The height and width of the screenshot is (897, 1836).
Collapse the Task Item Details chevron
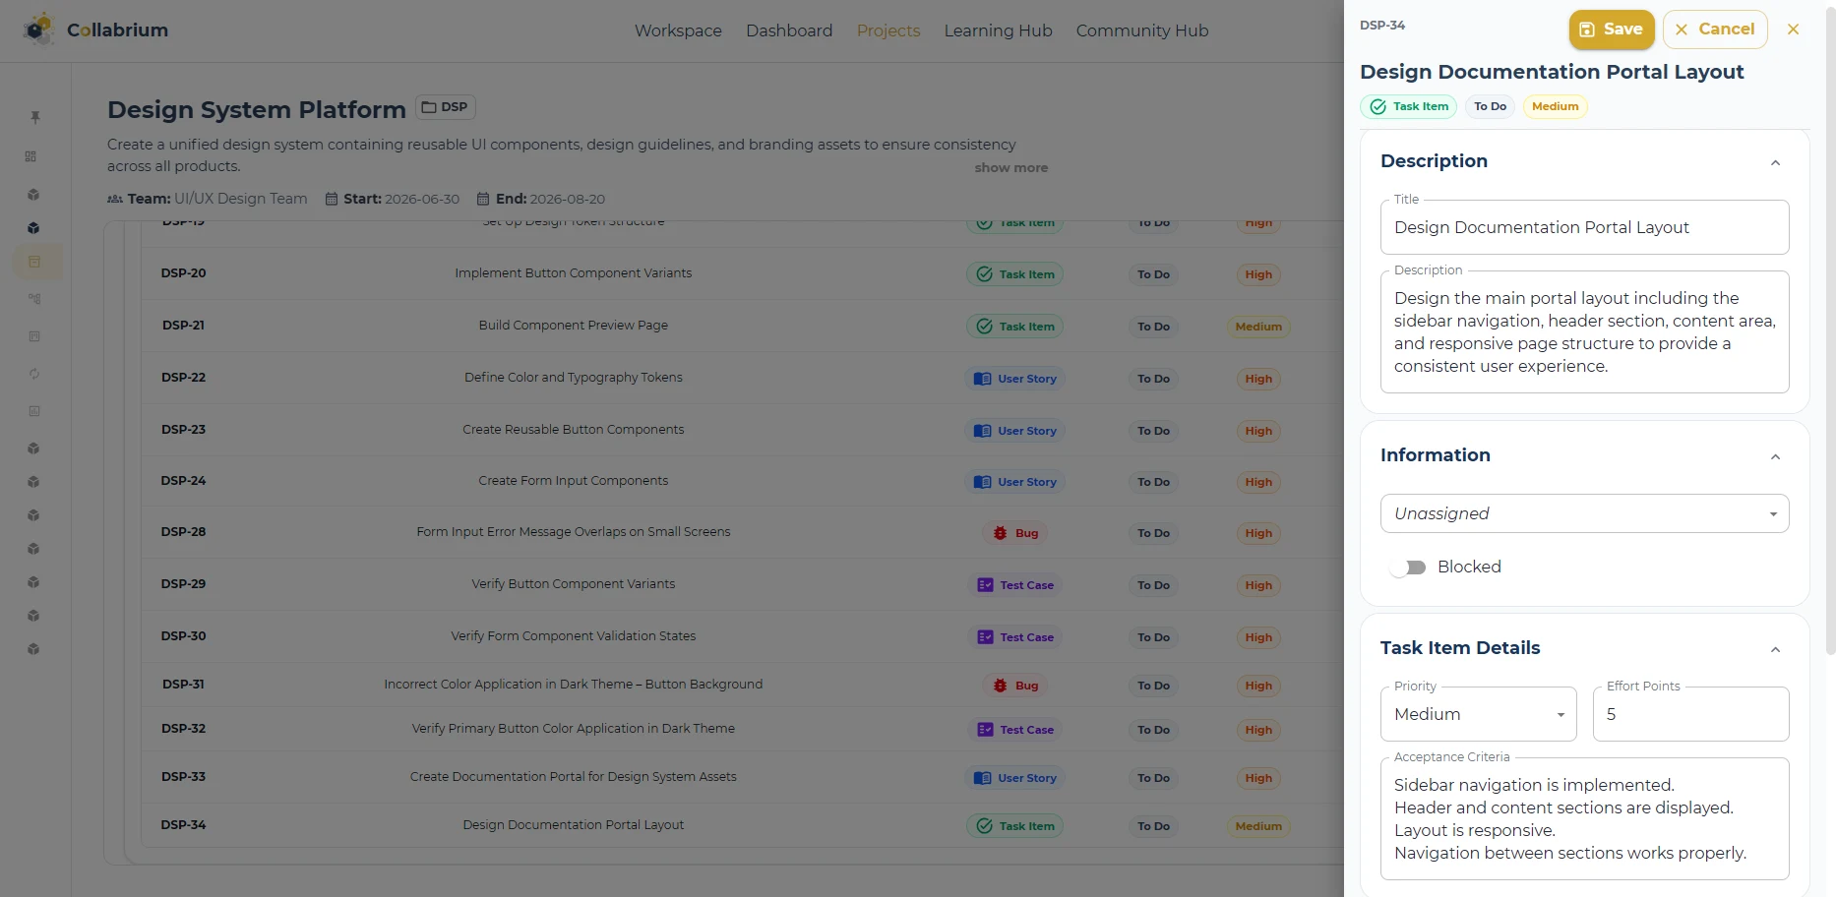[x=1775, y=649]
